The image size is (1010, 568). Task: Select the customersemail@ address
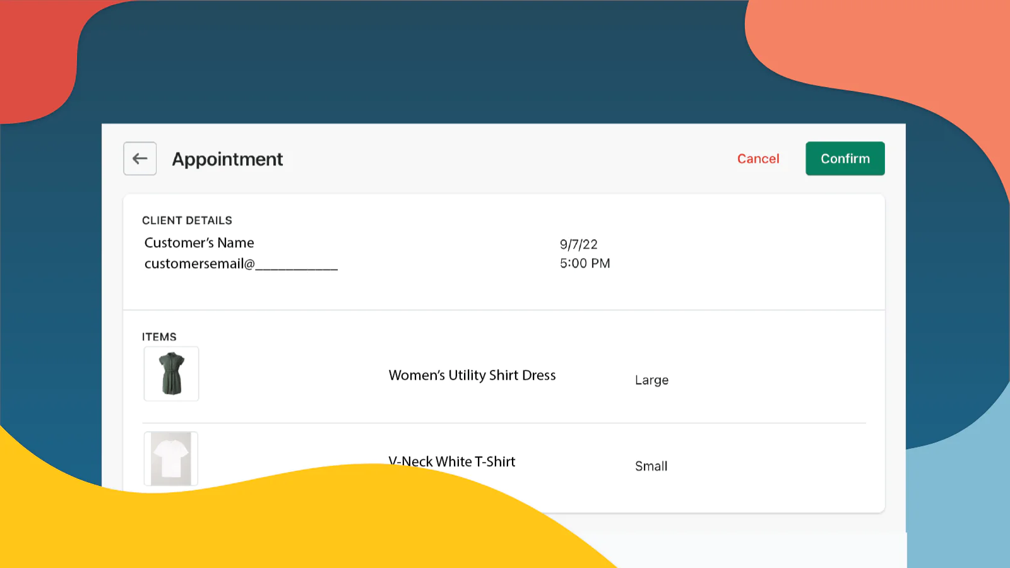pos(241,264)
